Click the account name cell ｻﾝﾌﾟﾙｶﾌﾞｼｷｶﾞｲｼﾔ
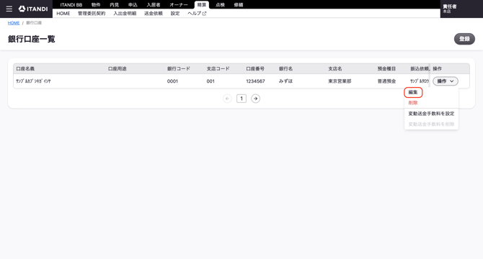 coord(33,81)
